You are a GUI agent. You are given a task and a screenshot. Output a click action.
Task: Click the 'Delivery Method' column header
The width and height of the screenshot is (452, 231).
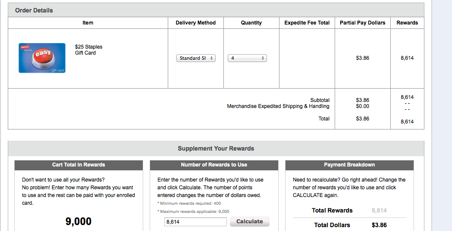(x=196, y=23)
